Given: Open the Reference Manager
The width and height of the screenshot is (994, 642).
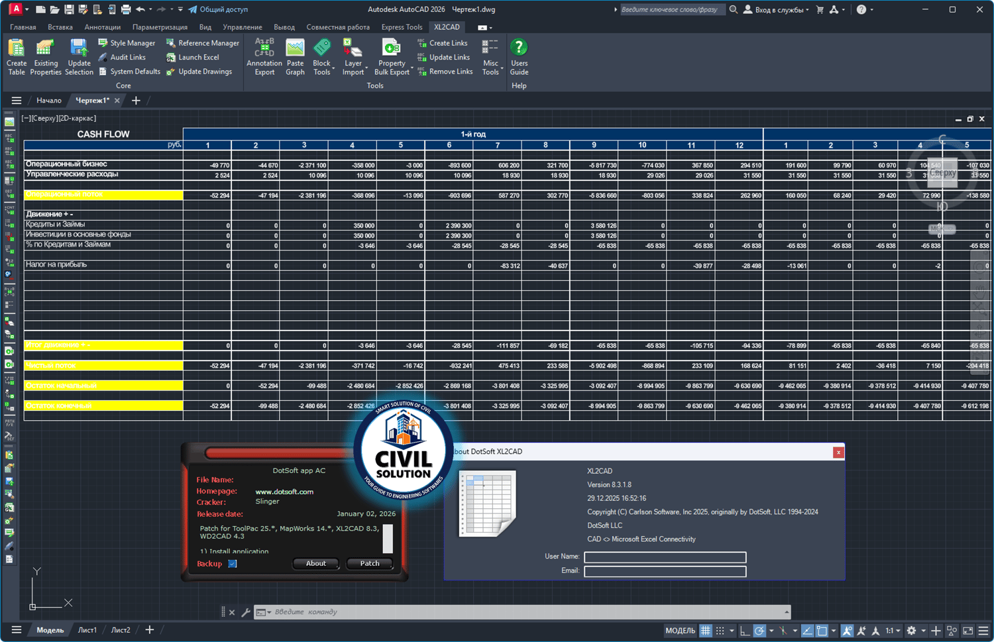Looking at the screenshot, I should click(202, 43).
